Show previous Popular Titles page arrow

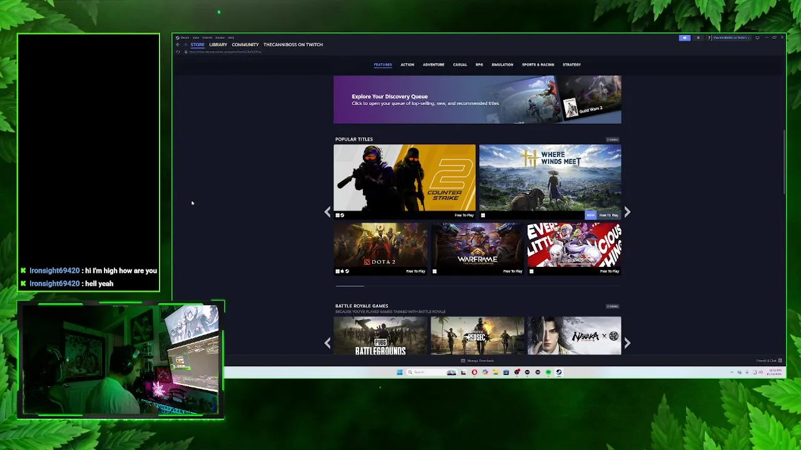pyautogui.click(x=327, y=212)
